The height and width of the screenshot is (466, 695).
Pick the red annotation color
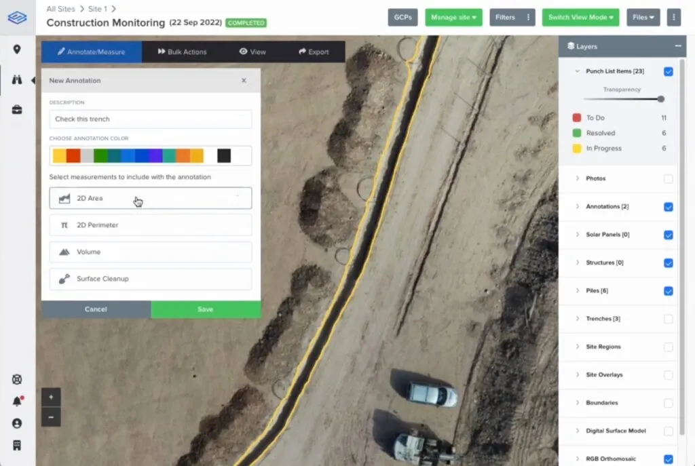pyautogui.click(x=73, y=155)
